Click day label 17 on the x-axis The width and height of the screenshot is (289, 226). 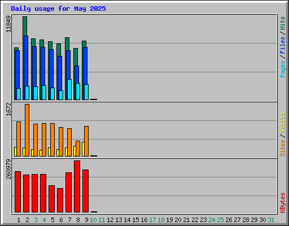152,220
